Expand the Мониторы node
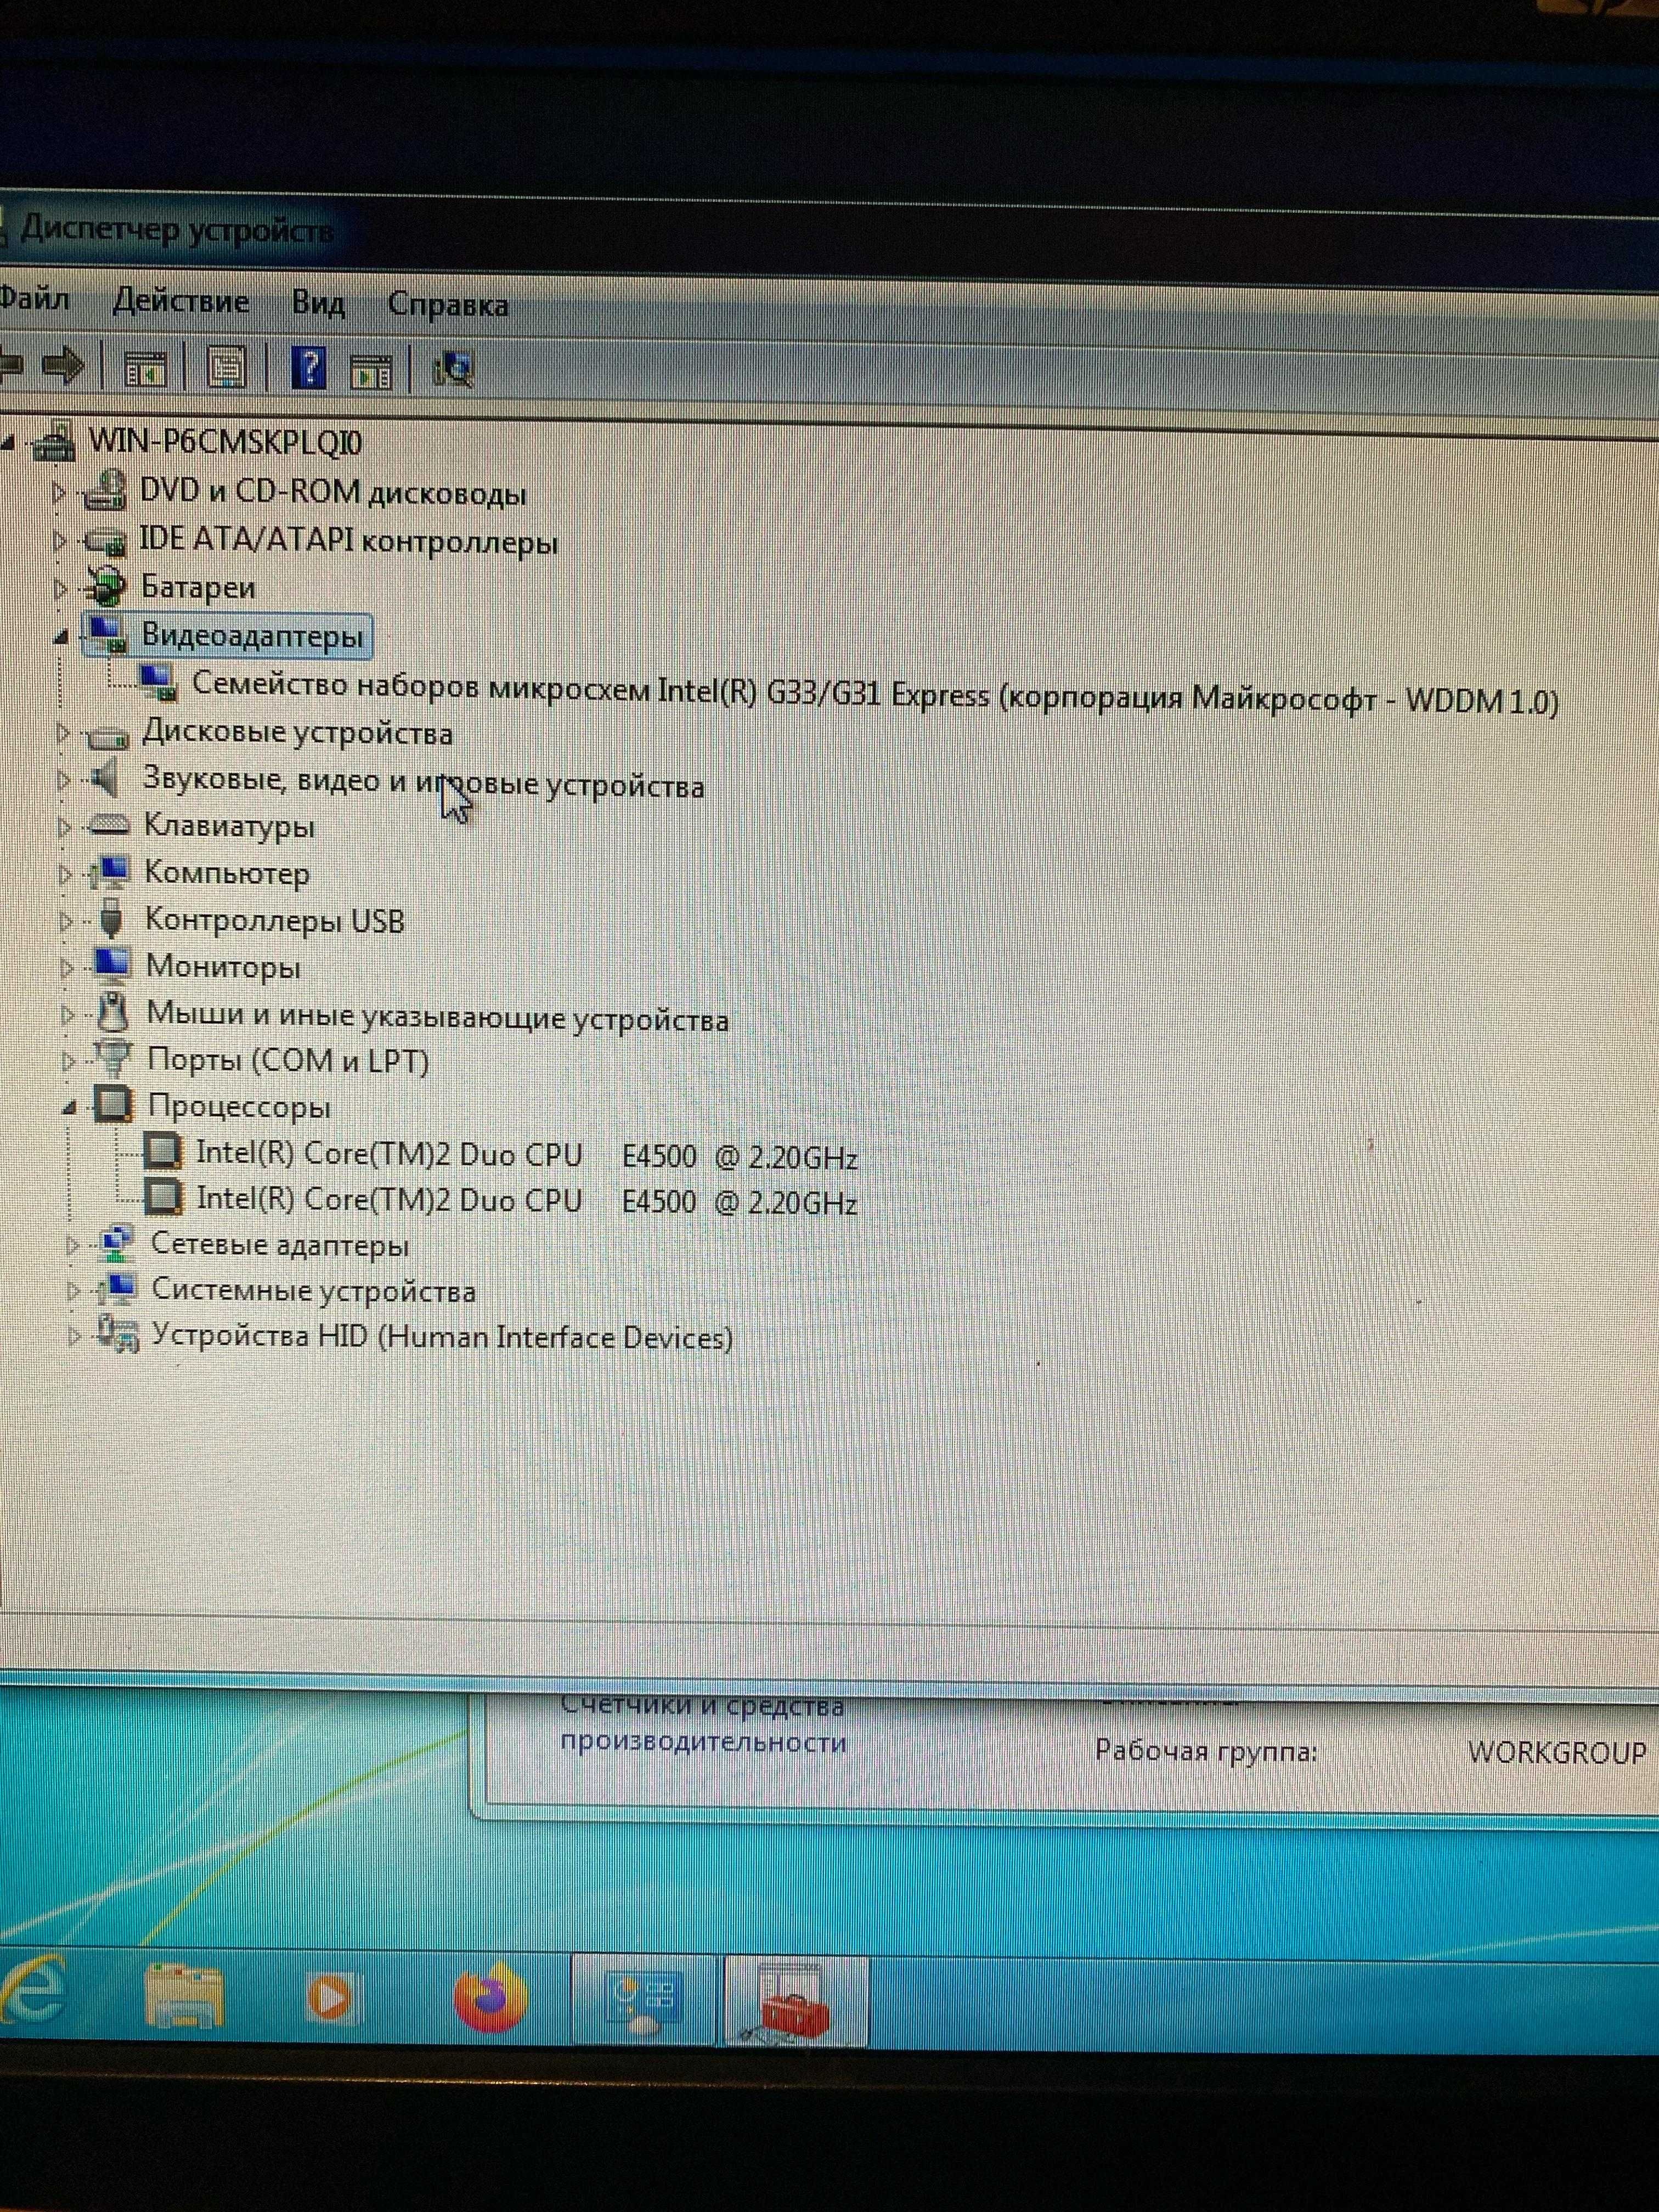This screenshot has width=1659, height=2212. (67, 967)
